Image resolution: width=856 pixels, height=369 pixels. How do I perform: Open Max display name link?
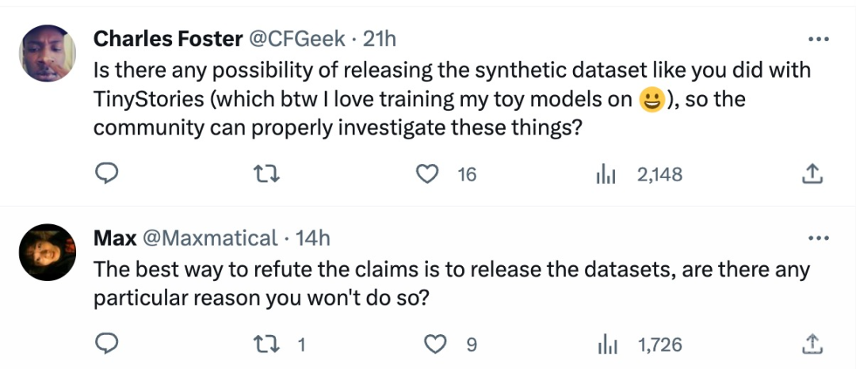tap(114, 238)
